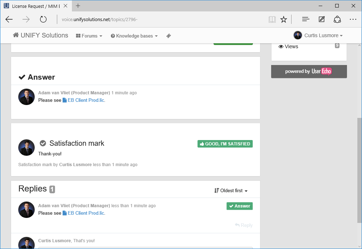362x249 pixels.
Task: Open the browser More actions ellipsis
Action: pos(353,19)
